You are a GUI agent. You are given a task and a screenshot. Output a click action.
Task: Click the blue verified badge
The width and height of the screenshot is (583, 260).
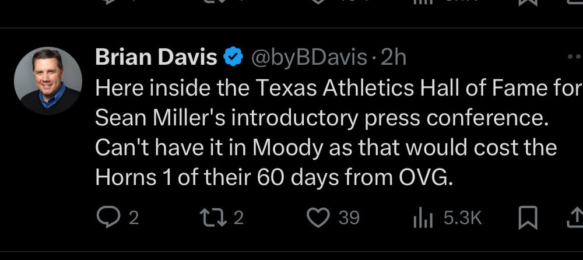[233, 57]
